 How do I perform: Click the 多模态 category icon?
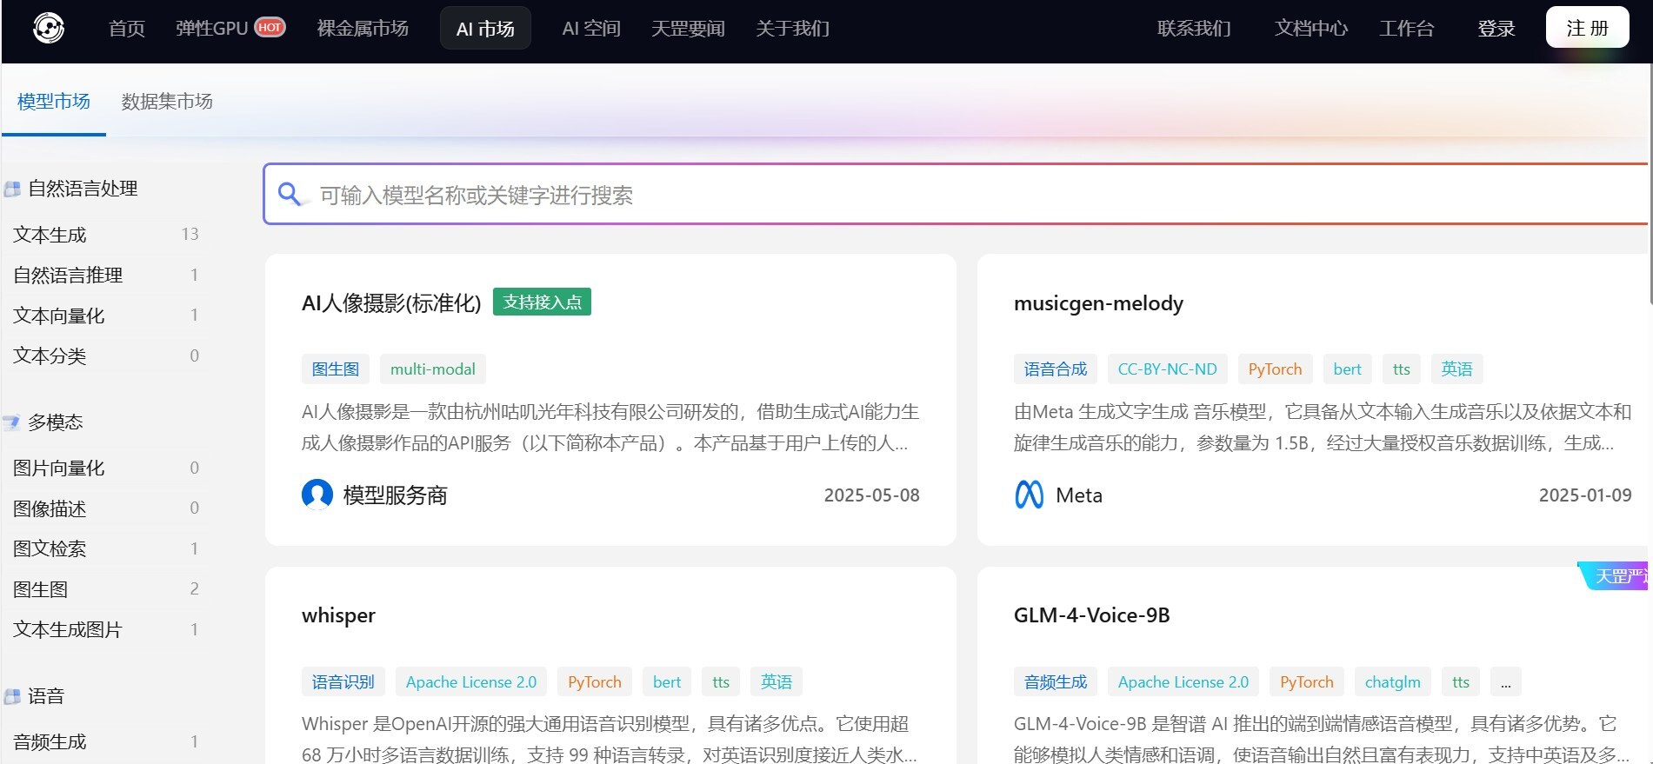[x=12, y=422]
